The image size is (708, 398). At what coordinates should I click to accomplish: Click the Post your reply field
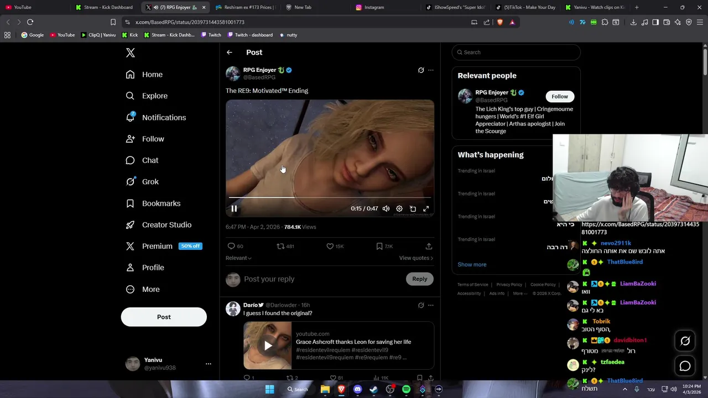tap(322, 279)
